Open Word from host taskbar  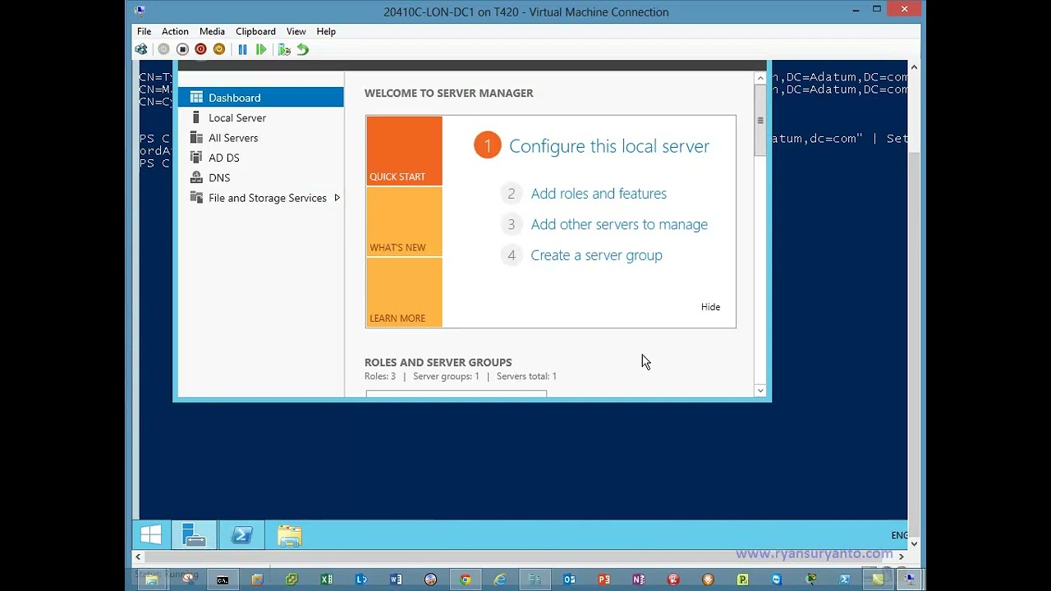coord(396,580)
